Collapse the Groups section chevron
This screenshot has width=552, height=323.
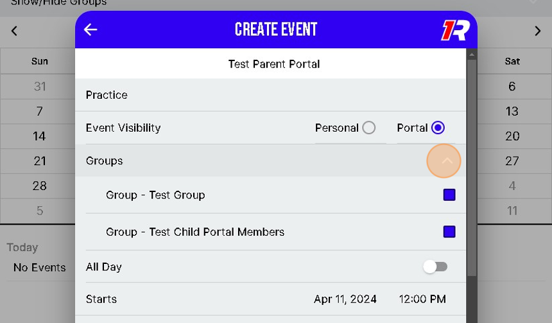coord(447,161)
